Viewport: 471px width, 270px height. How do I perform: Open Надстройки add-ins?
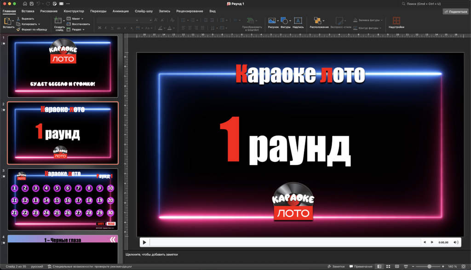tap(396, 20)
